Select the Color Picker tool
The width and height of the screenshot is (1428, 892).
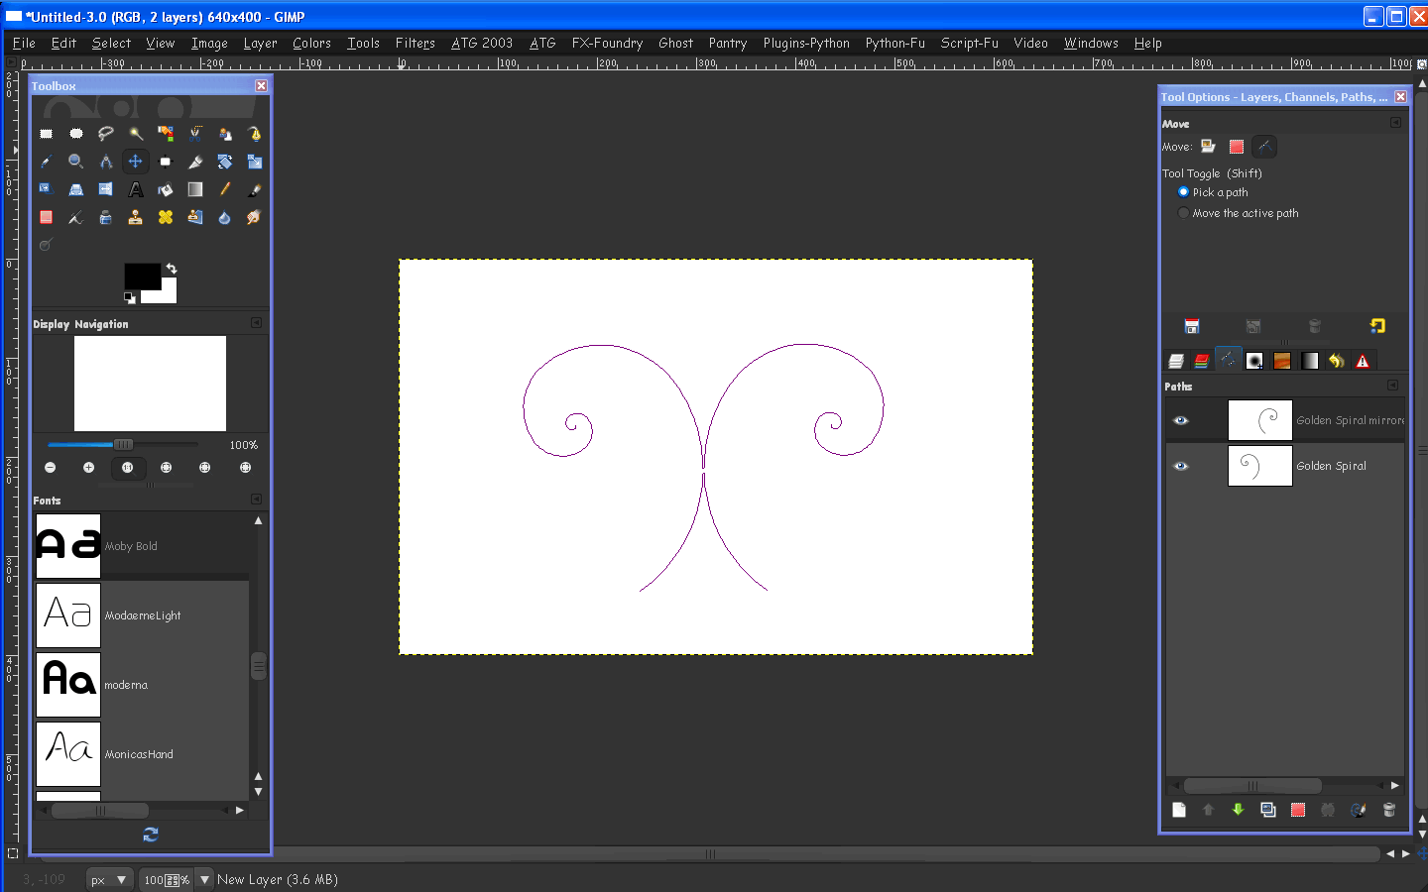tap(46, 161)
